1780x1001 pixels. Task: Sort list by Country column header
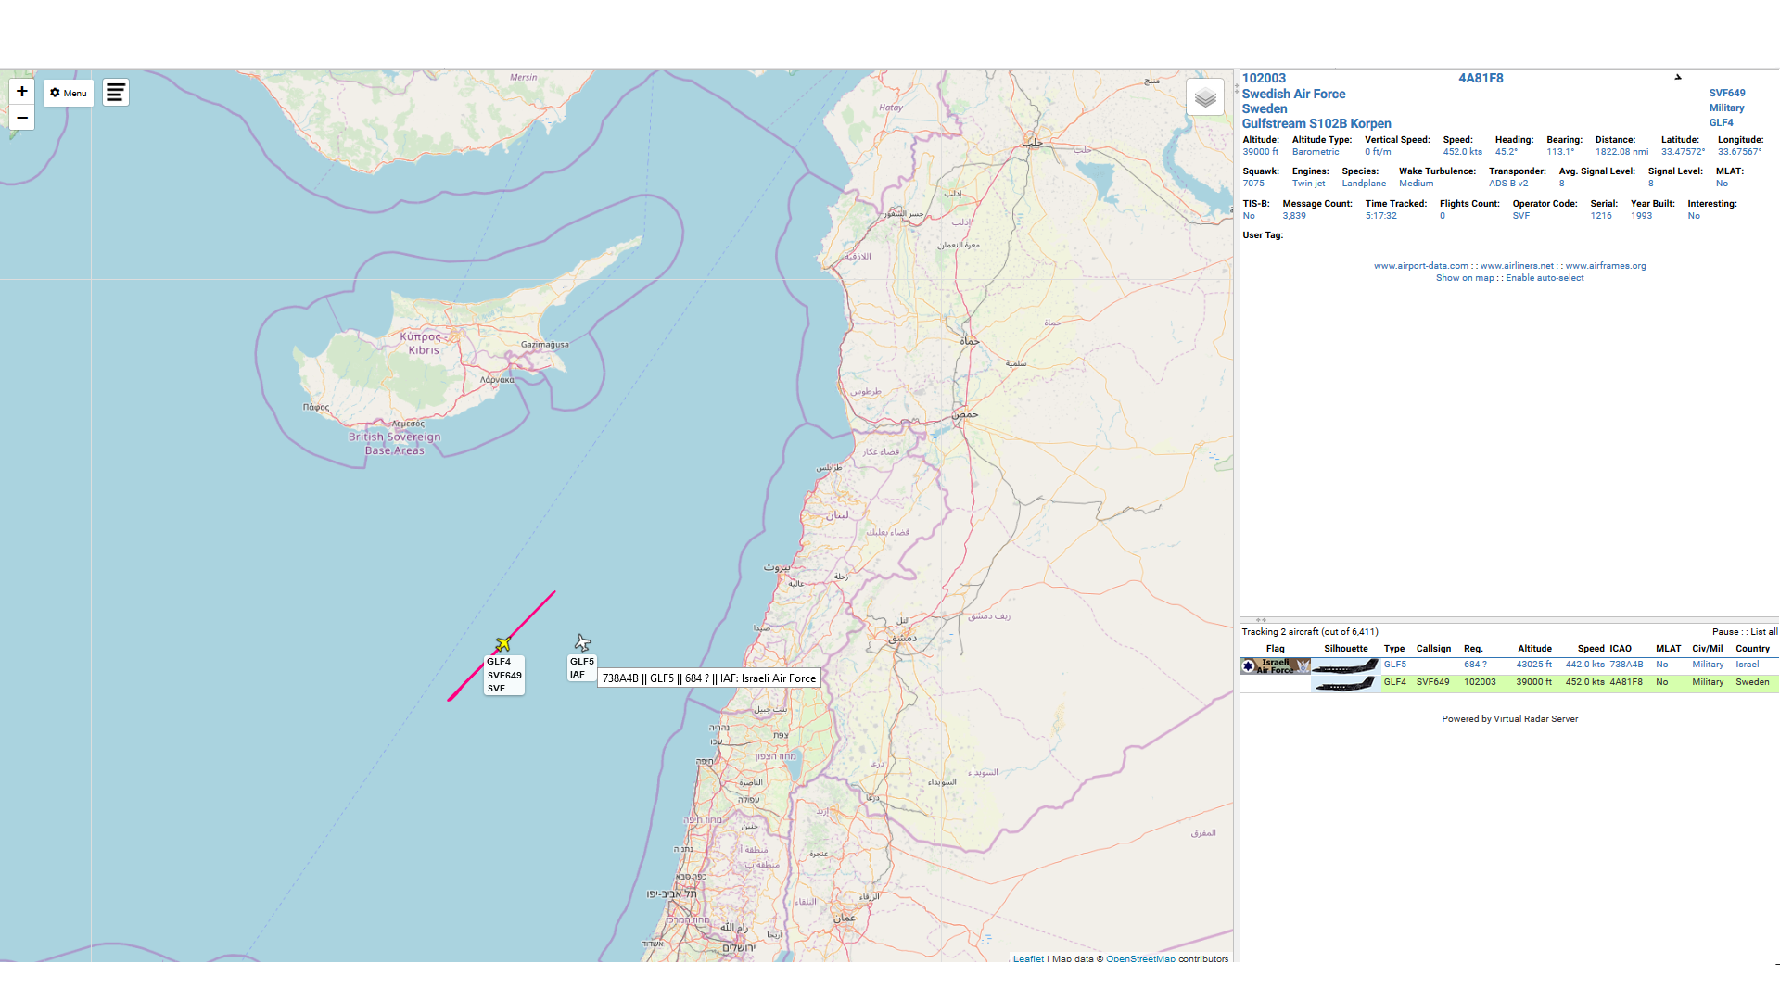tap(1752, 649)
